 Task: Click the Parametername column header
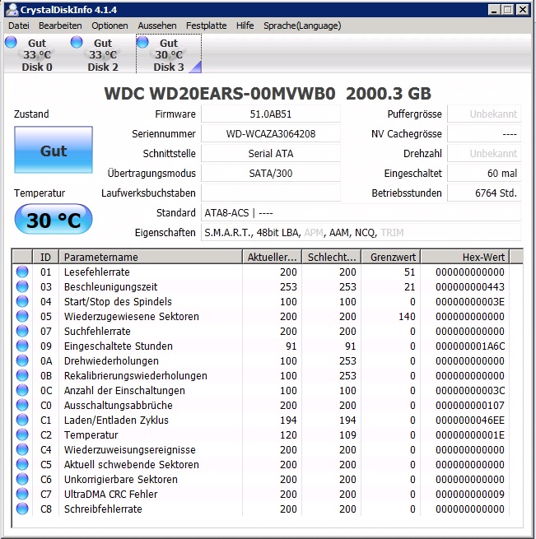pos(151,257)
